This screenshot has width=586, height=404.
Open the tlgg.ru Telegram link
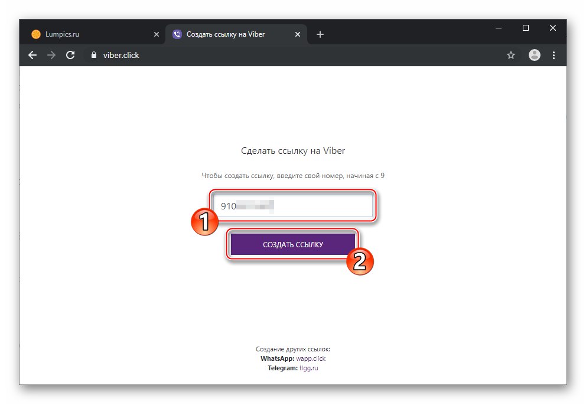point(309,368)
